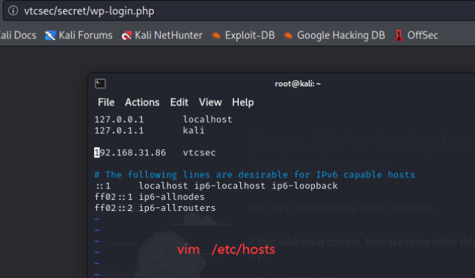This screenshot has width=475, height=278.
Task: Open the OffSec bookmark
Action: click(416, 36)
